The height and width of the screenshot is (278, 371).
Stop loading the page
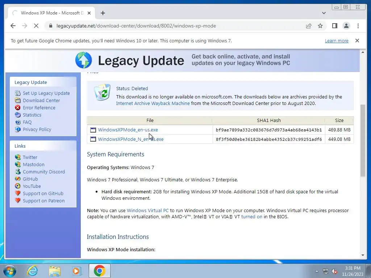coord(36,26)
